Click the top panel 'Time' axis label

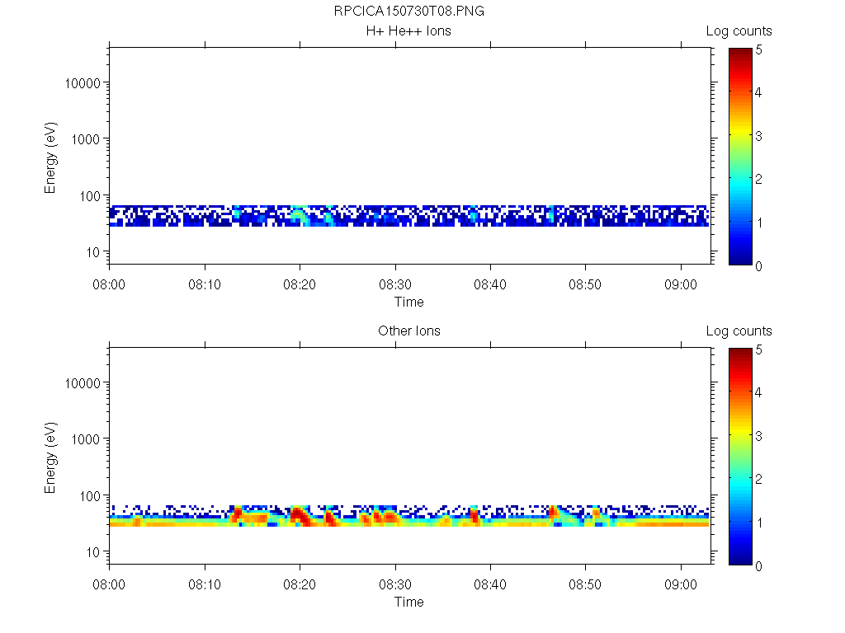coord(409,302)
